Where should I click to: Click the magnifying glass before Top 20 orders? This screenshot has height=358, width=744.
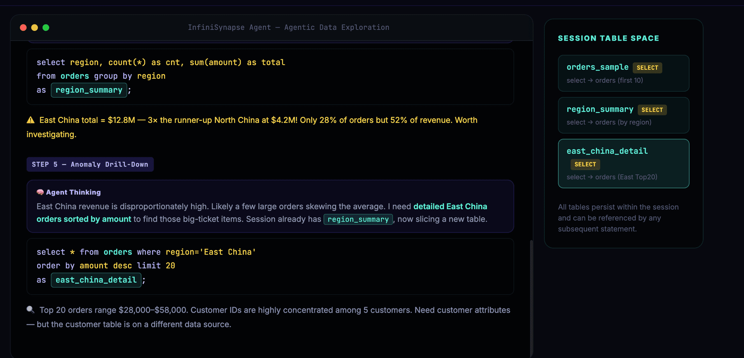(x=31, y=310)
